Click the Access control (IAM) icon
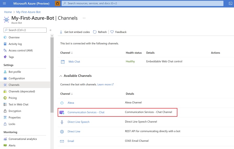The width and height of the screenshot is (234, 149). [5, 50]
